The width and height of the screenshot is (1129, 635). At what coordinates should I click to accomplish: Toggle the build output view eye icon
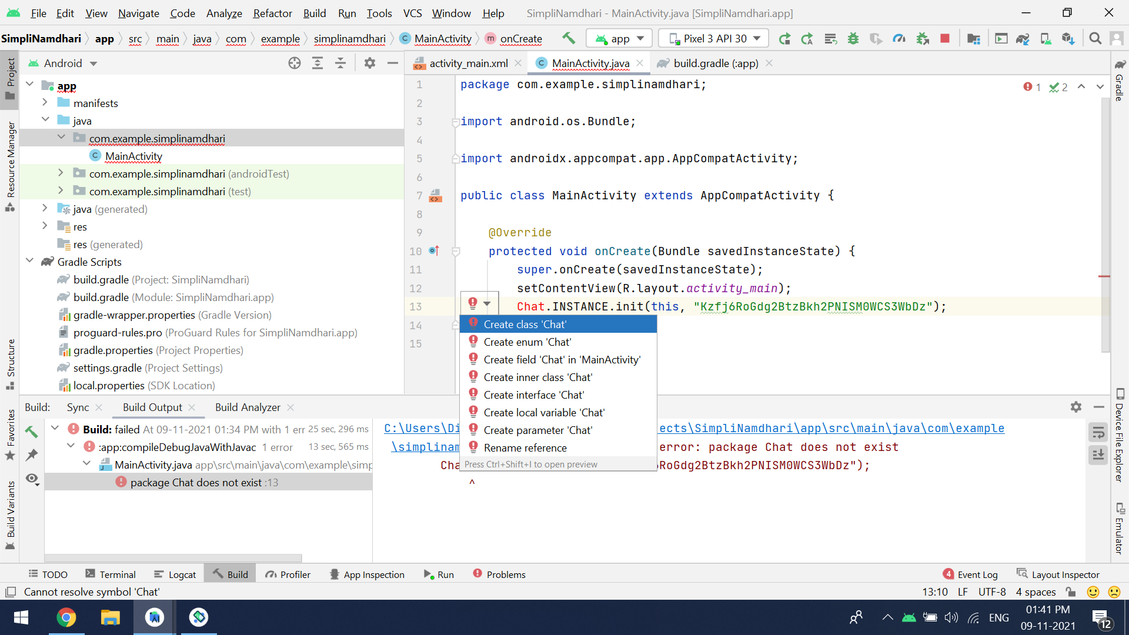[x=32, y=479]
